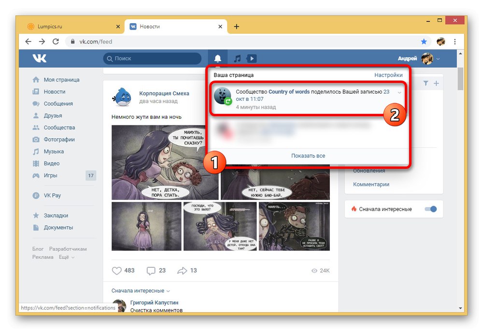This screenshot has height=331, width=483.
Task: Bookmark this page with the star icon
Action: click(x=424, y=41)
